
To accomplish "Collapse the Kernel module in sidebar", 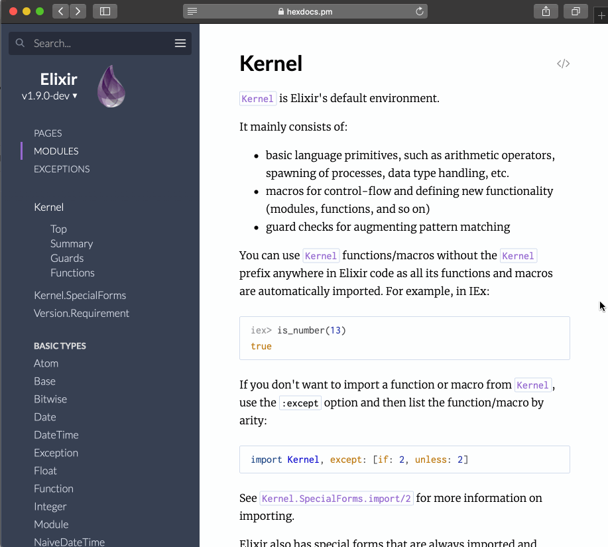I will 49,207.
